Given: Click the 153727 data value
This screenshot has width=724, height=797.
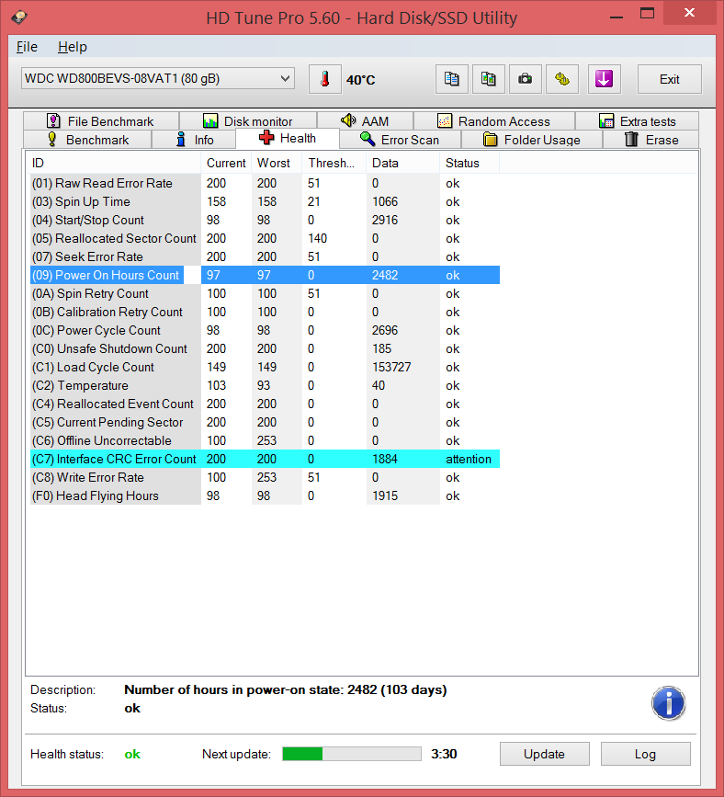Looking at the screenshot, I should [391, 367].
